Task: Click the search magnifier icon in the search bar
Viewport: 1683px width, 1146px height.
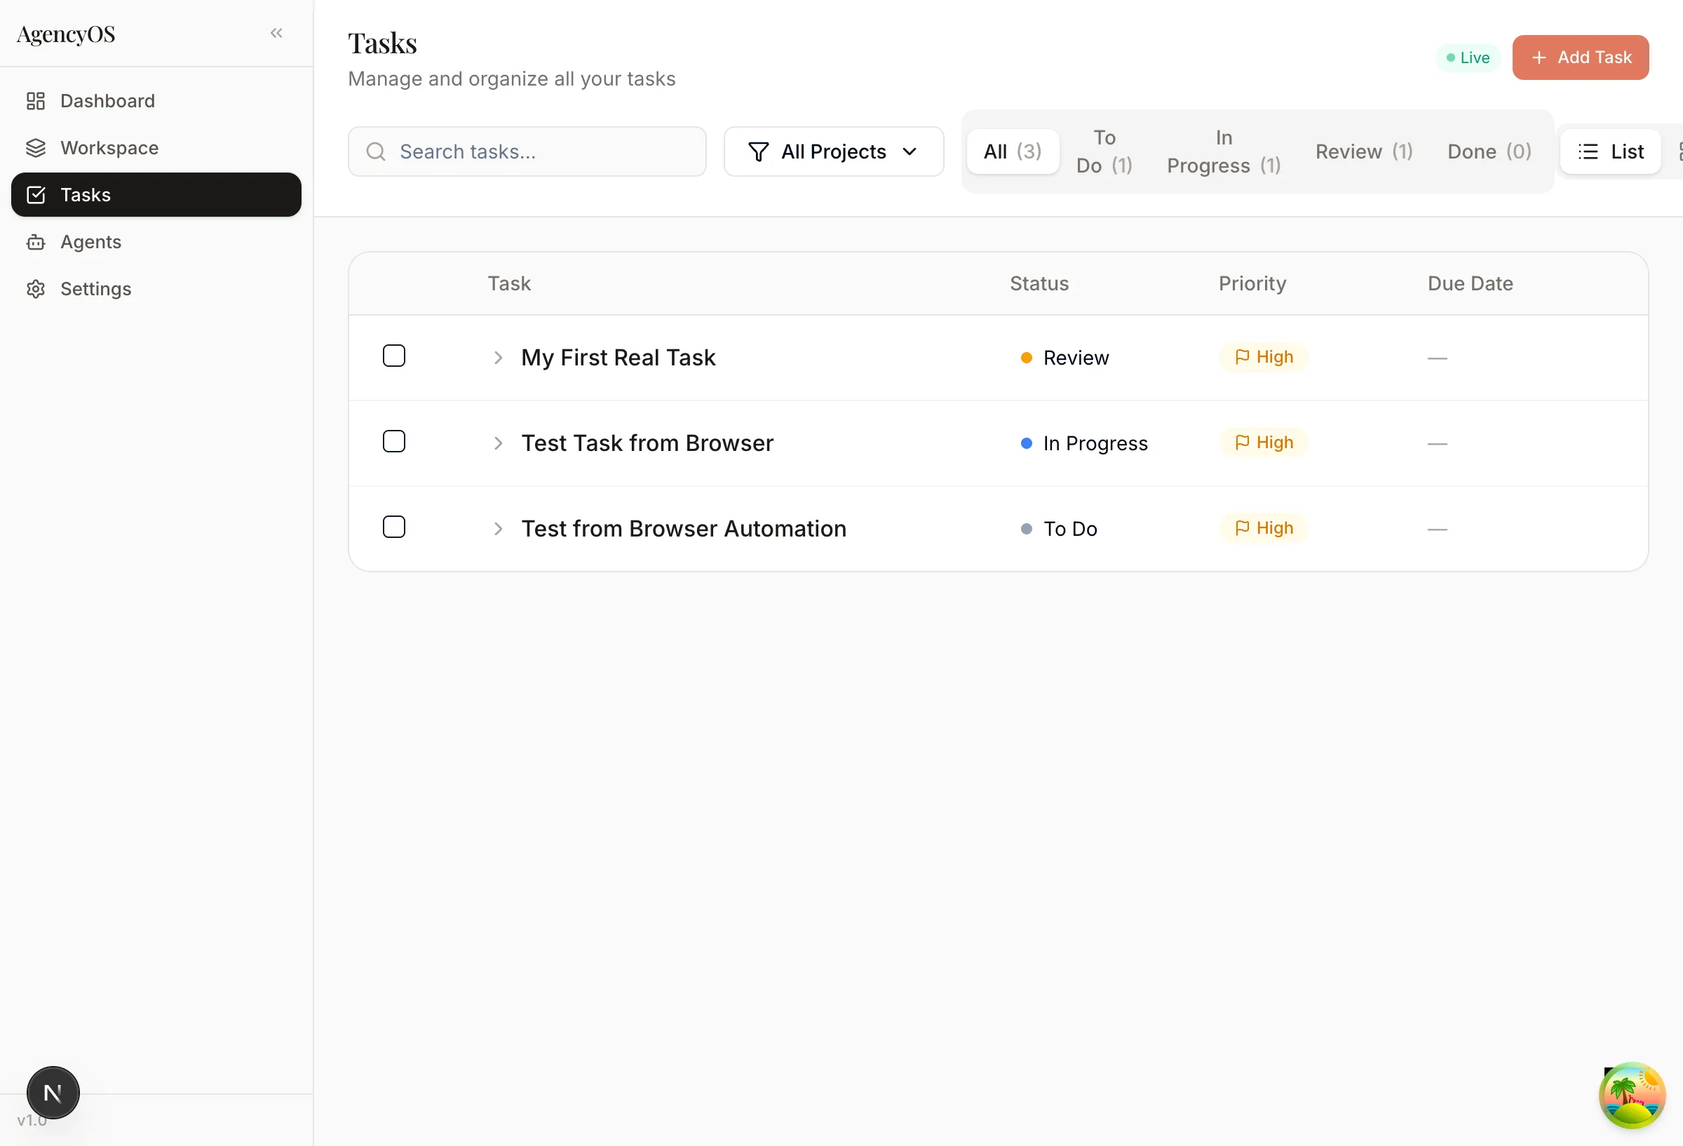Action: point(375,151)
